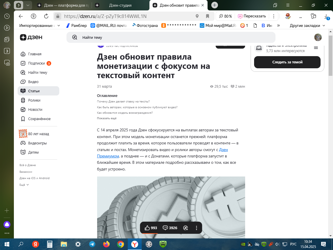This screenshot has height=250, width=333.
Task: Open the topic card menu lines icon
Action: (316, 48)
